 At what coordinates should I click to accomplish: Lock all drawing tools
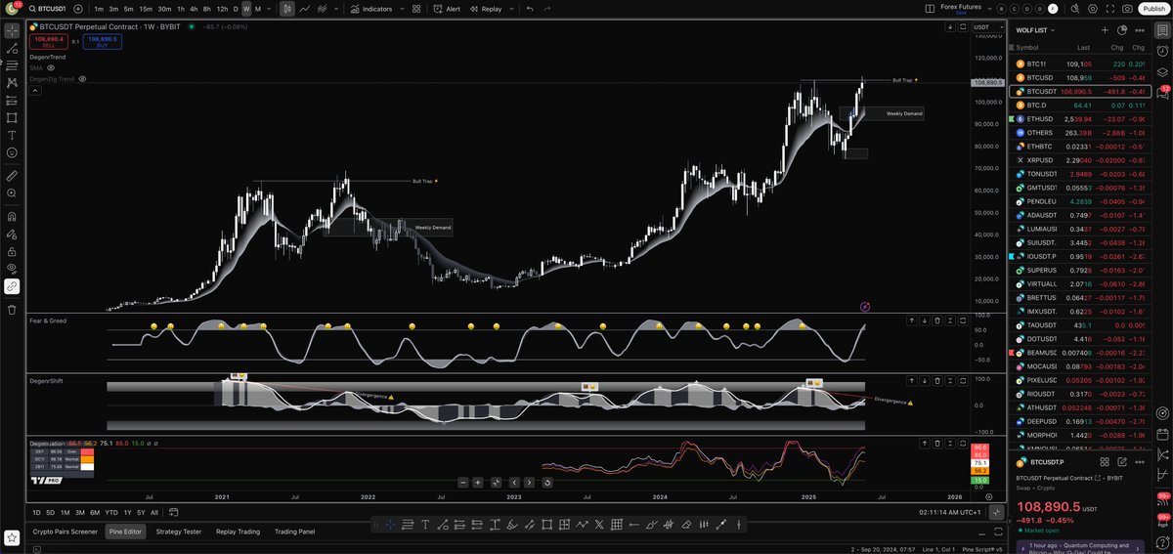coord(12,250)
